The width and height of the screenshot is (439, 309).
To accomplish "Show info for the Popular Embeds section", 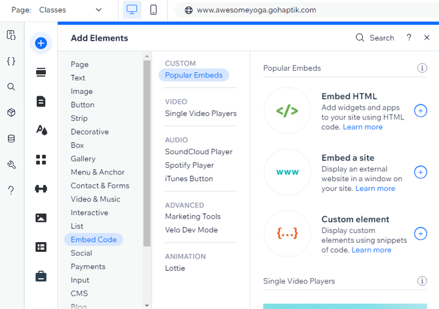I will 423,68.
